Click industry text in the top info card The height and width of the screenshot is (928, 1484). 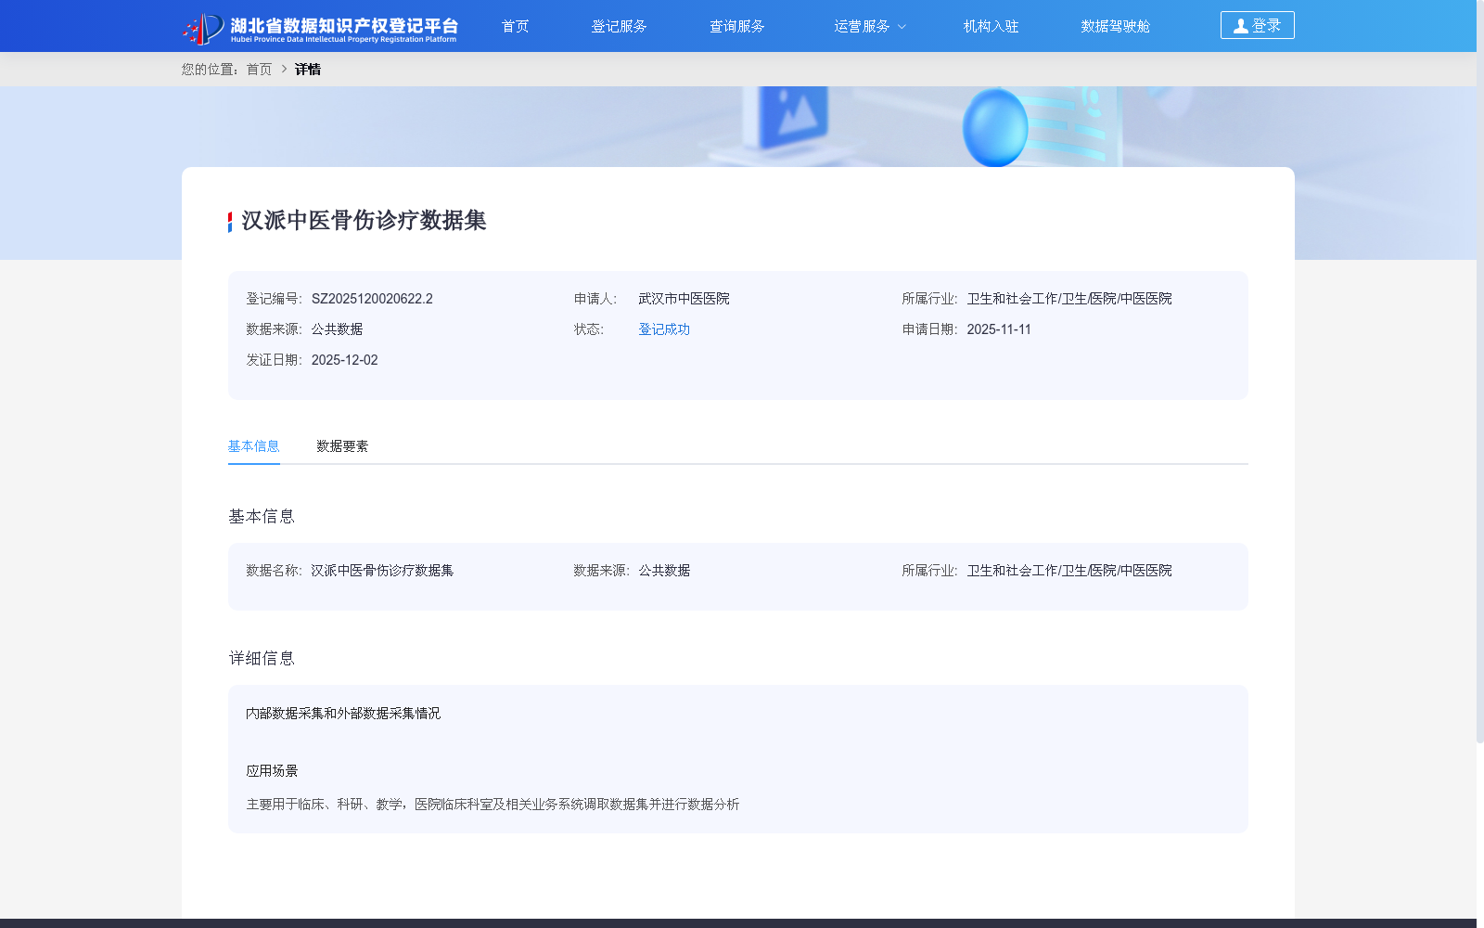coord(1069,299)
